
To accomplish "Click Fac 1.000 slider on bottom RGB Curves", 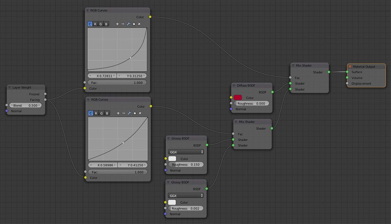I will (118, 172).
